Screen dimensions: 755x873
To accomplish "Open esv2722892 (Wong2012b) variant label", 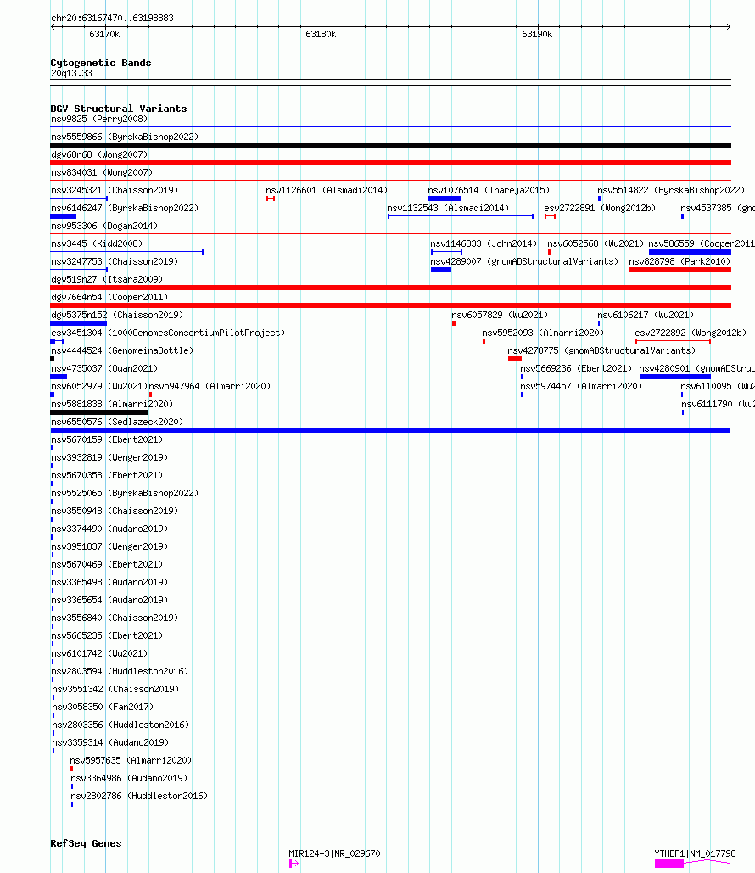I will click(691, 333).
